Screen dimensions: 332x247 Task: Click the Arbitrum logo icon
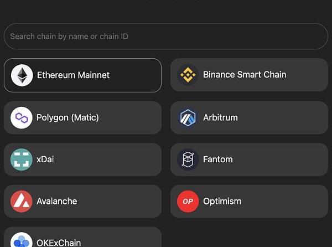(x=188, y=117)
